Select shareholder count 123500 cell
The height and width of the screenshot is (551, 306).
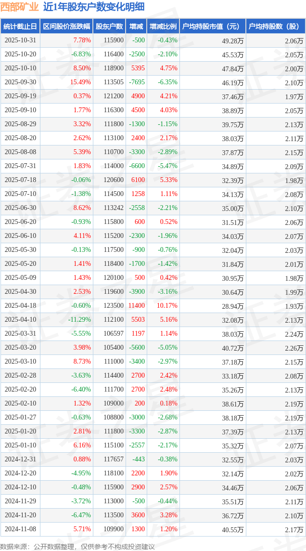114,306
